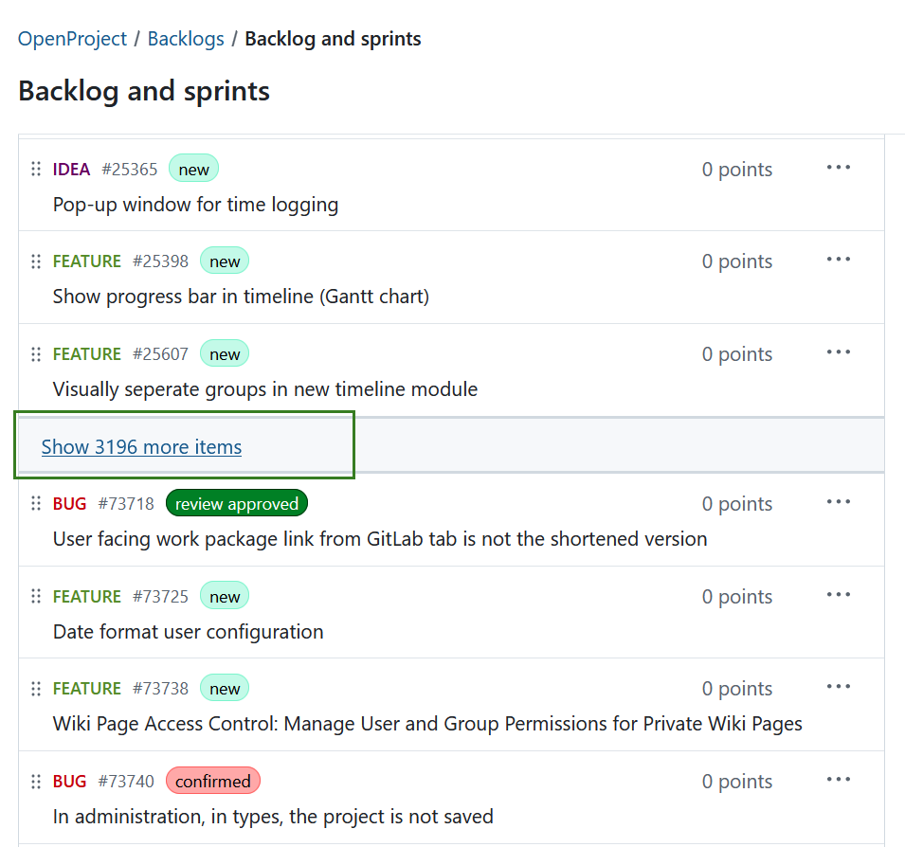Screen dimensions: 905x847
Task: Open the actions menu for BUG #73718
Action: 839,501
